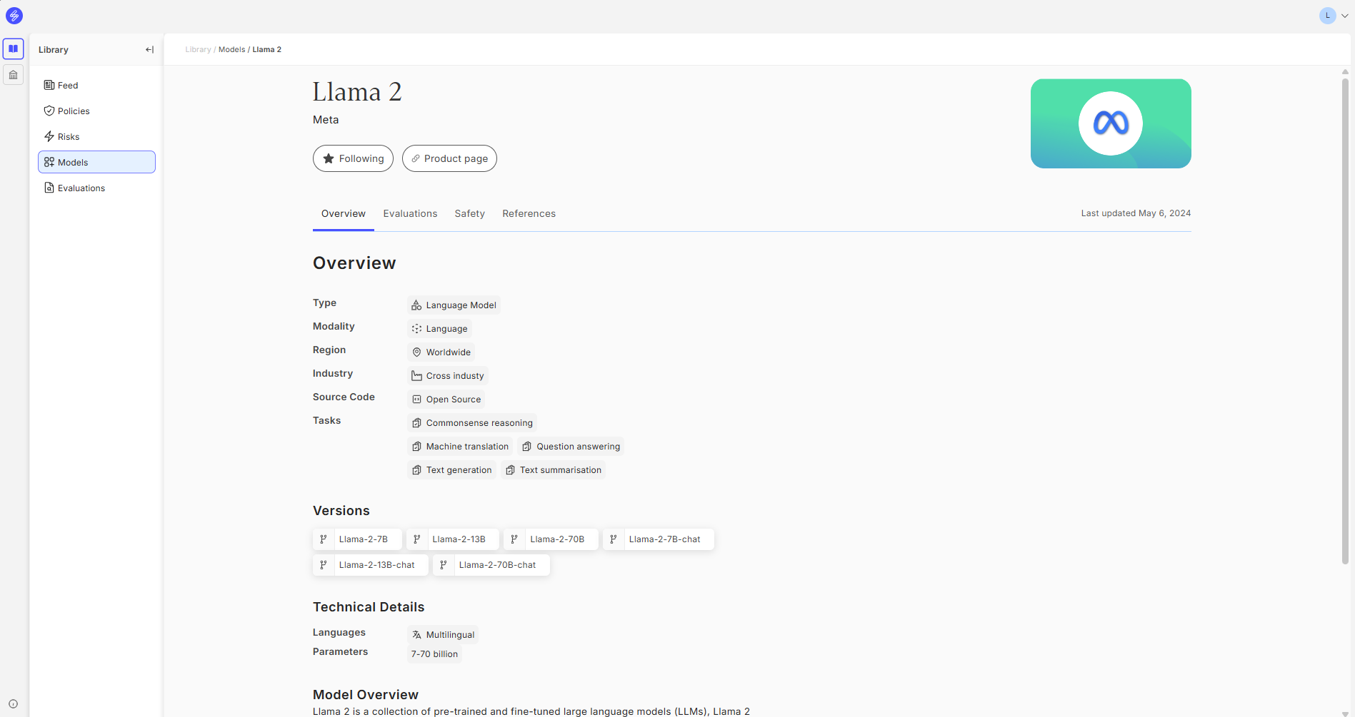Click the branch icon on Llama-2-7B-chat
1355x717 pixels.
pyautogui.click(x=614, y=539)
